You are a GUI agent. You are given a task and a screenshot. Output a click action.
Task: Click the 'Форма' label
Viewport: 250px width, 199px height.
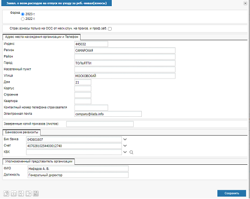(15, 13)
